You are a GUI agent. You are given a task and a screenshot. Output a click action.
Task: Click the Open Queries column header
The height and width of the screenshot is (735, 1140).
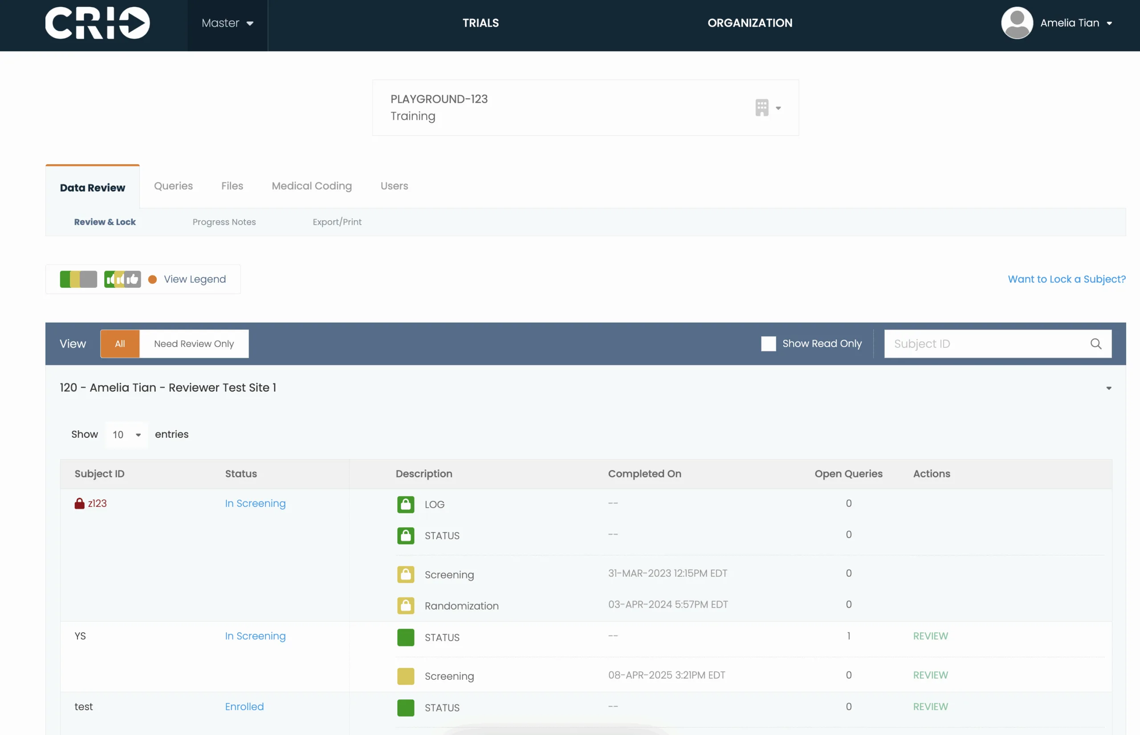848,474
